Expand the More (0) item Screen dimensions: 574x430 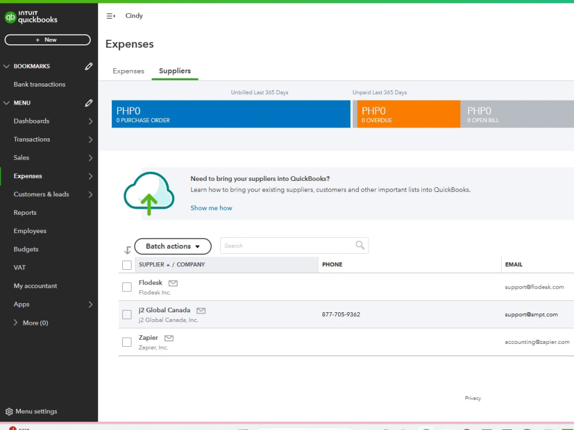coord(31,323)
